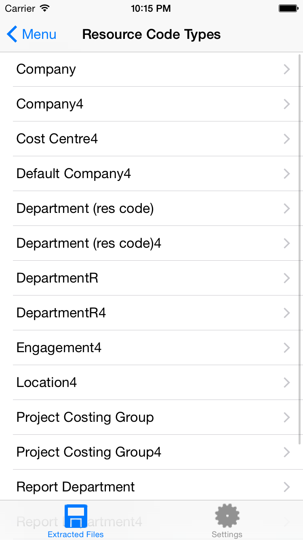Click the chevron beside Location4
Viewport: 303px width, 540px height.
[x=286, y=383]
